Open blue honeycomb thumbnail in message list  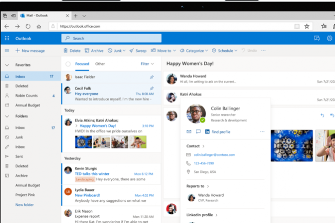[x=83, y=142]
